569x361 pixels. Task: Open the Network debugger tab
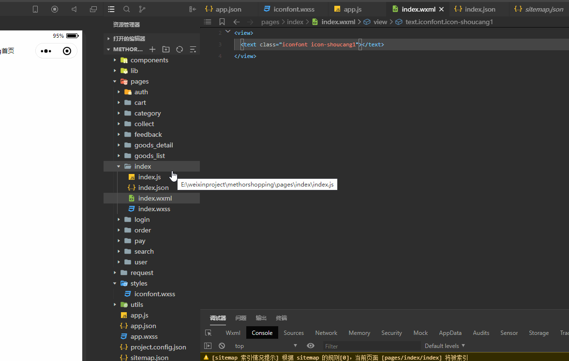coord(326,332)
